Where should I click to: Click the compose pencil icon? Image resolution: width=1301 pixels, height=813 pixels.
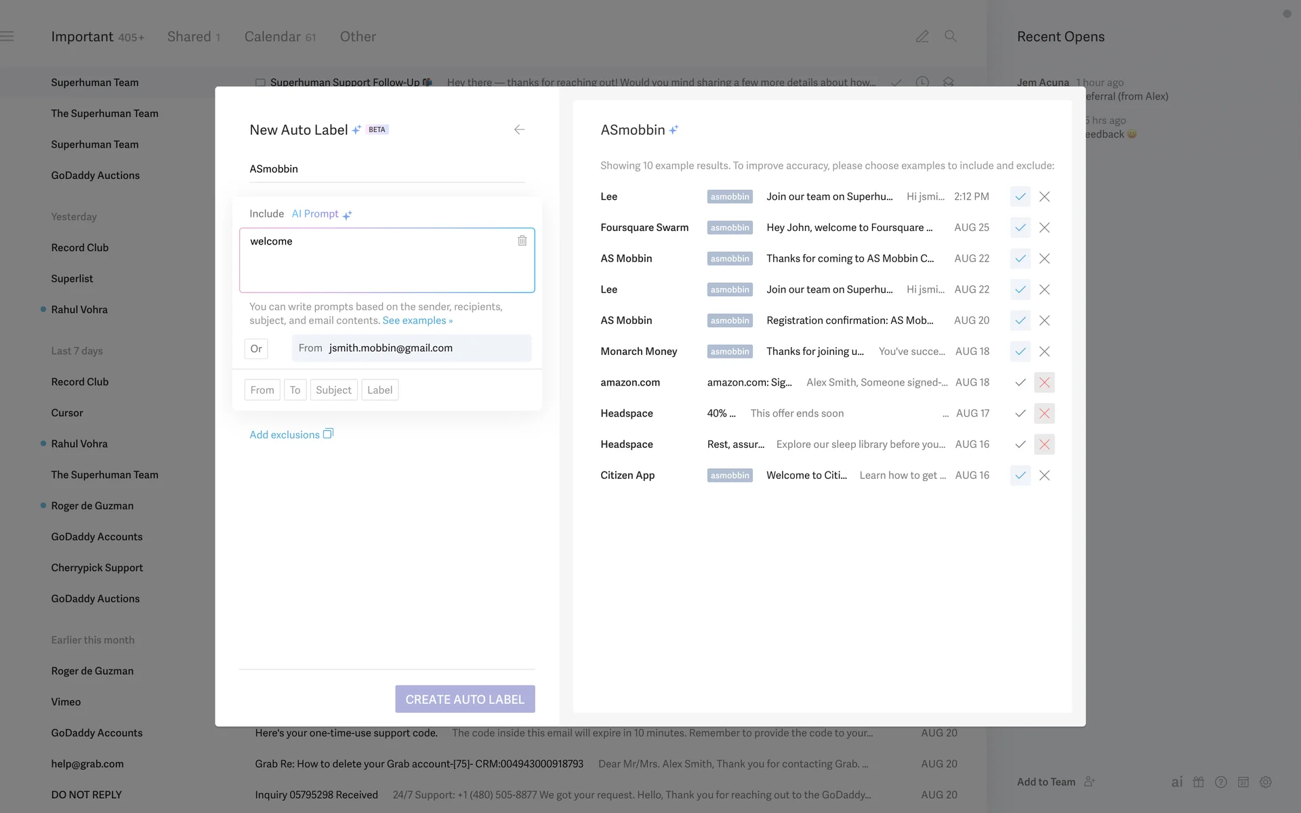[922, 37]
